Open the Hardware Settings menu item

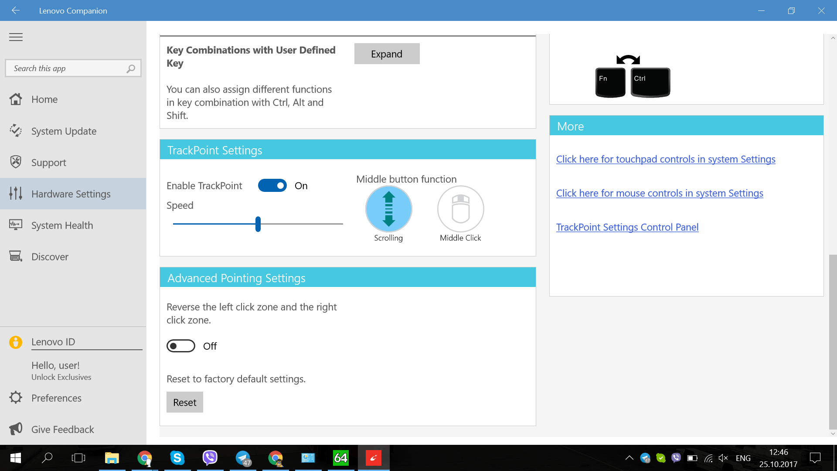71,194
